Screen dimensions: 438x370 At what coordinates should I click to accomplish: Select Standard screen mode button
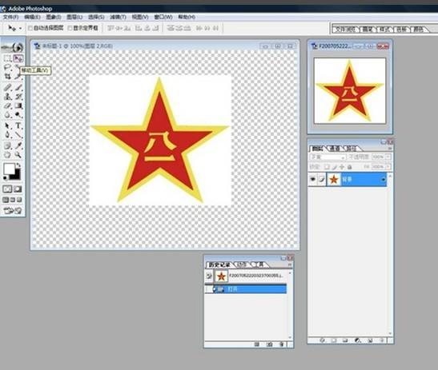pos(6,200)
